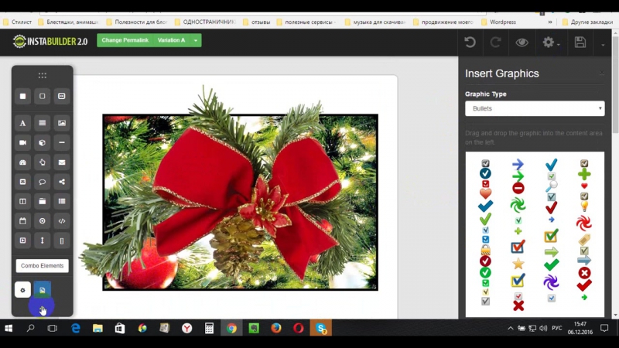The height and width of the screenshot is (348, 619).
Task: Pick the lightbulb bullet graphic
Action: pos(584,206)
